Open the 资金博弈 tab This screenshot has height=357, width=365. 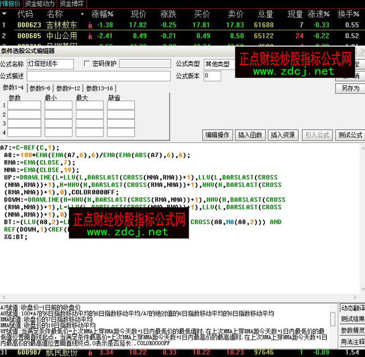(x=72, y=3)
